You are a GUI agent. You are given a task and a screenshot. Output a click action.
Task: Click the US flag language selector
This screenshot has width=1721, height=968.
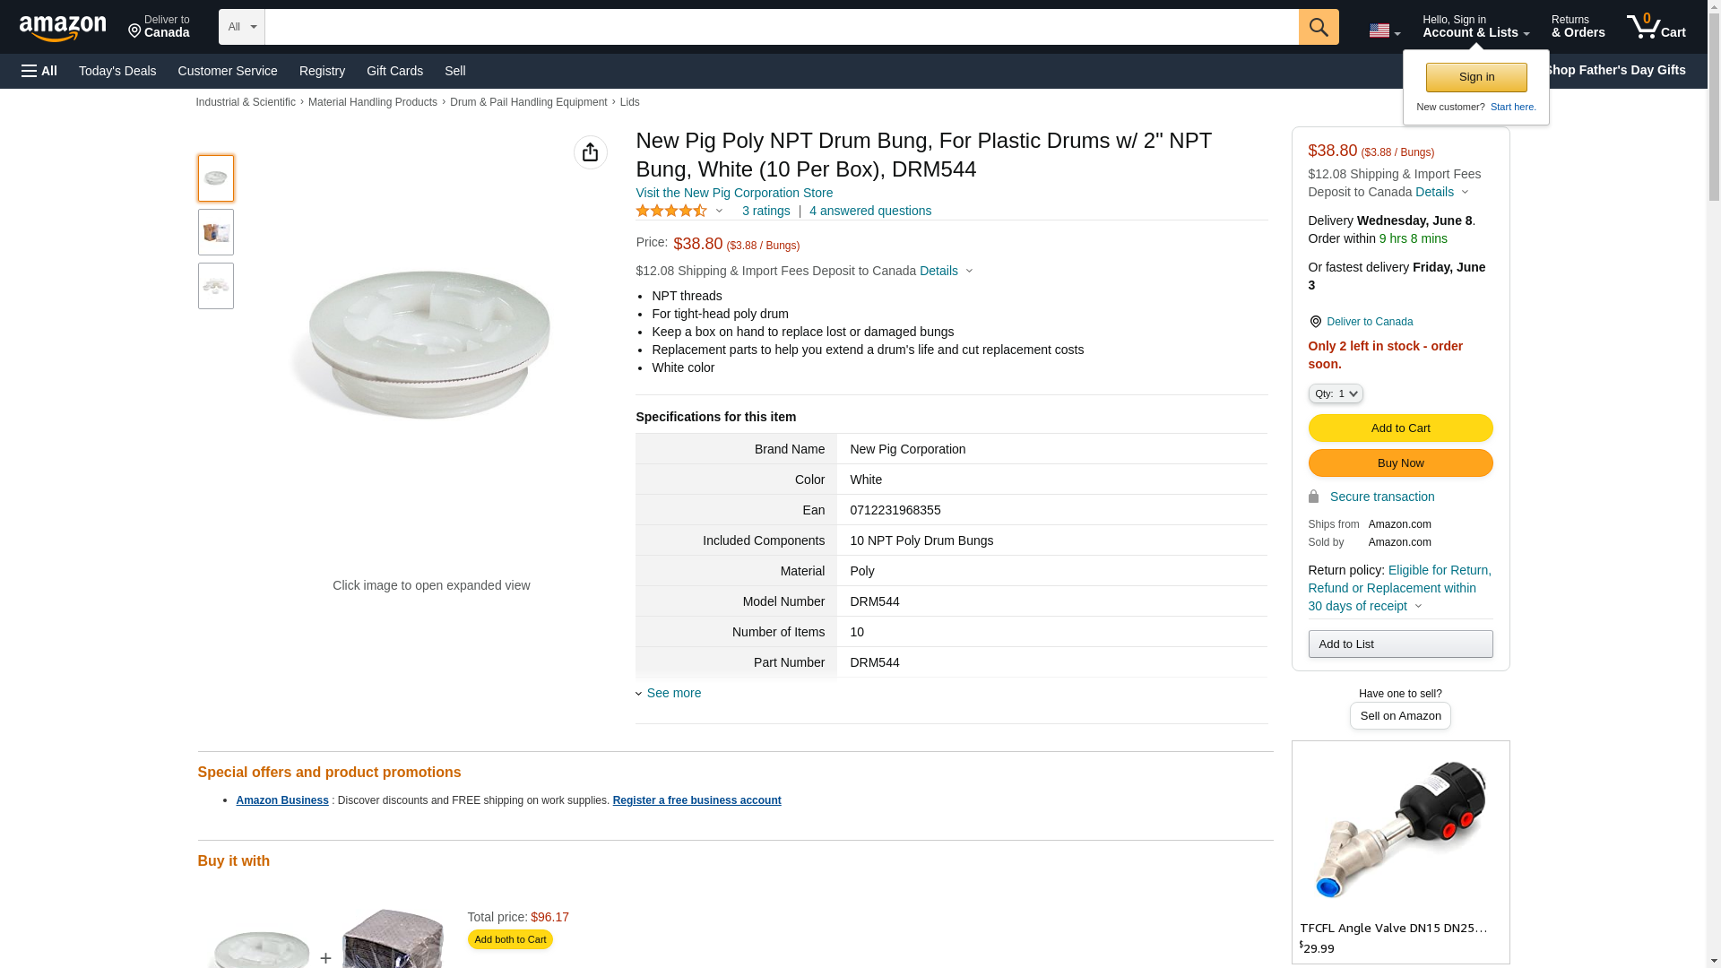click(1384, 30)
